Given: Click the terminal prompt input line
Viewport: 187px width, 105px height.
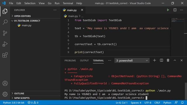Looking at the screenshot, I should coord(106,98).
